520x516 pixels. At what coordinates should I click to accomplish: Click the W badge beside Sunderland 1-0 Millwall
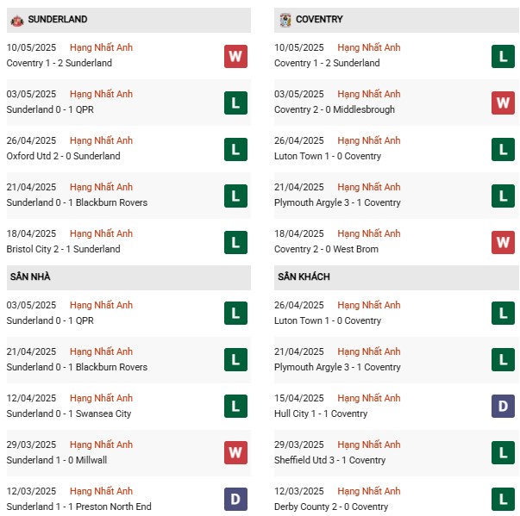pyautogui.click(x=235, y=452)
